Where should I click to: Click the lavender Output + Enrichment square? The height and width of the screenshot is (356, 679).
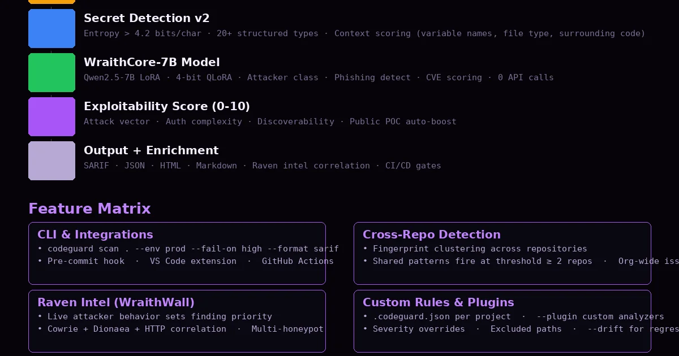coord(51,160)
